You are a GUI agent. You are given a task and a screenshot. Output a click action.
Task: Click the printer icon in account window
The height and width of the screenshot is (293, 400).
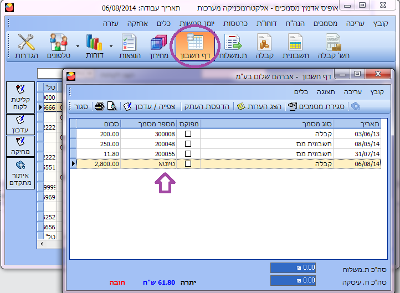point(99,106)
